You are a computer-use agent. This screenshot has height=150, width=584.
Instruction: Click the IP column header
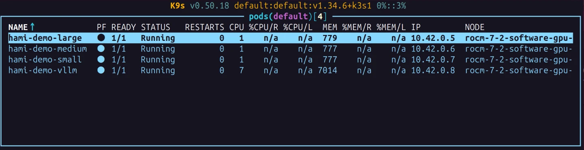point(416,27)
